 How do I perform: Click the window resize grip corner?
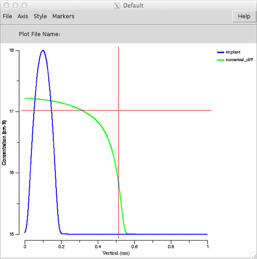(253, 256)
